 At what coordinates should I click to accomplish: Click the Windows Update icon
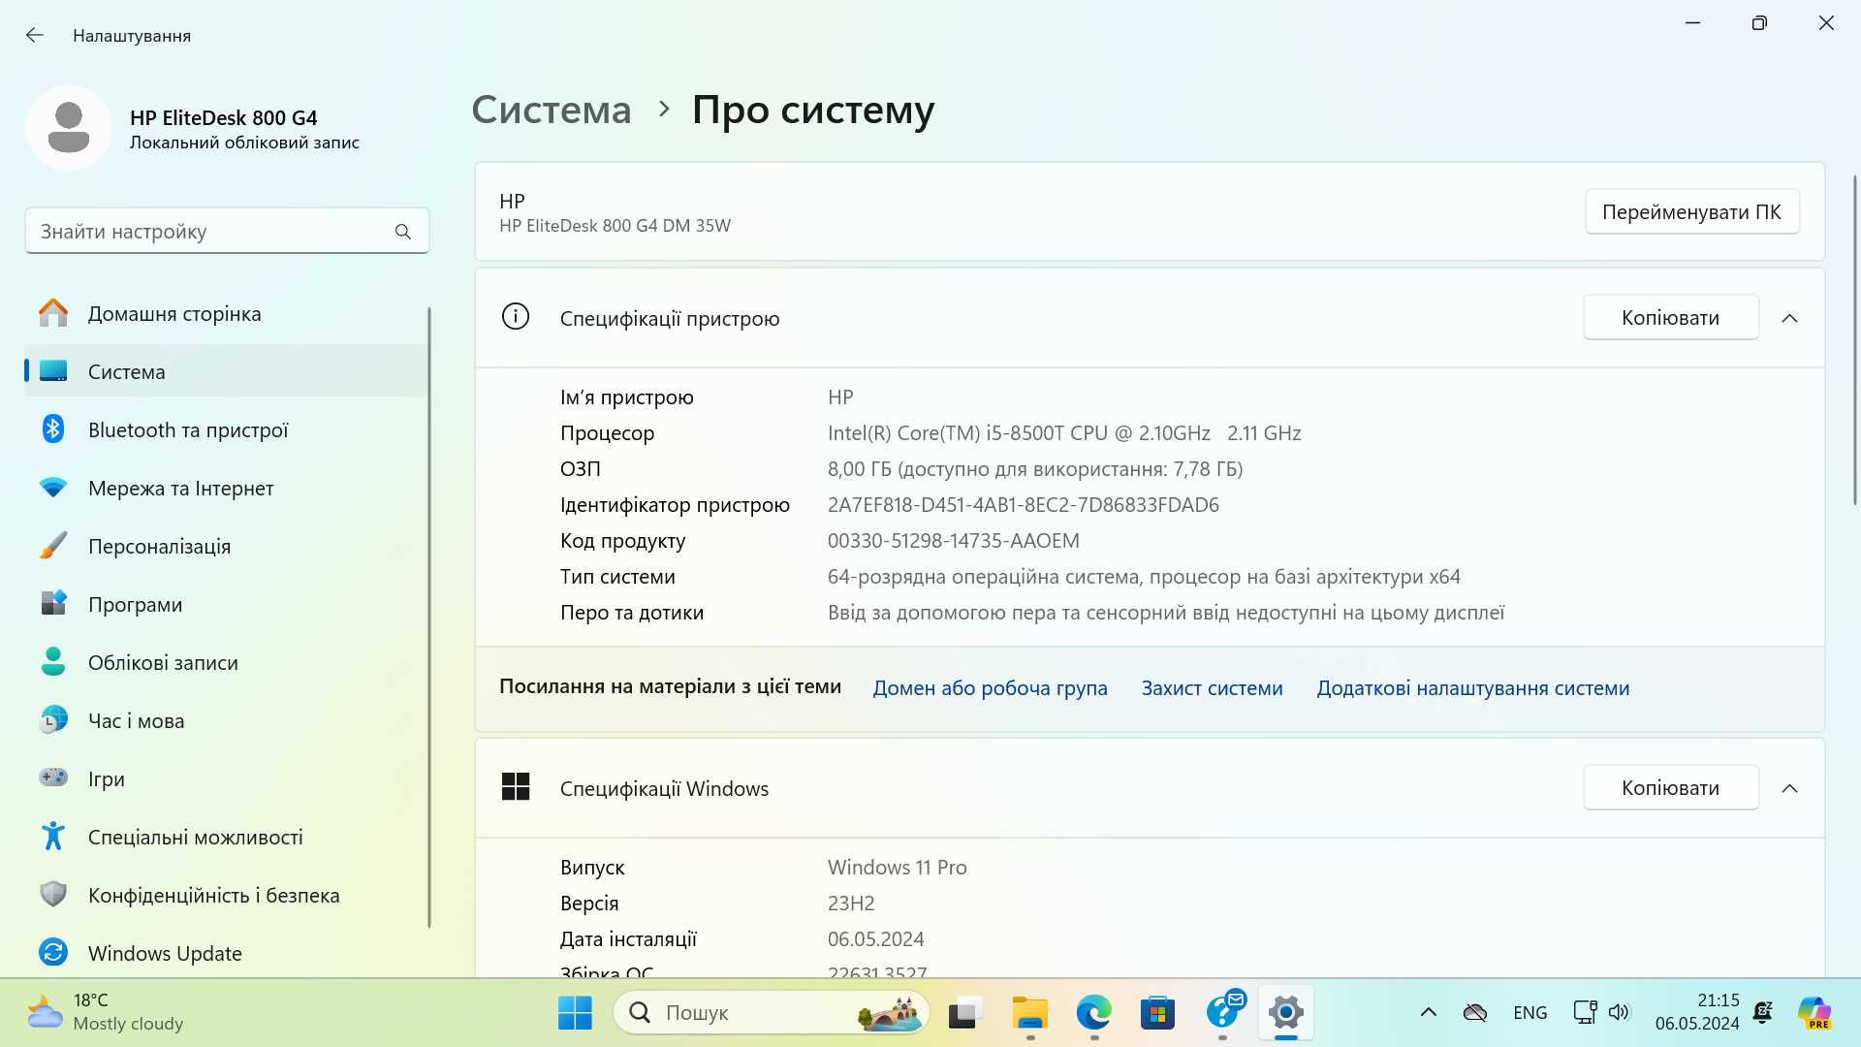click(x=51, y=952)
